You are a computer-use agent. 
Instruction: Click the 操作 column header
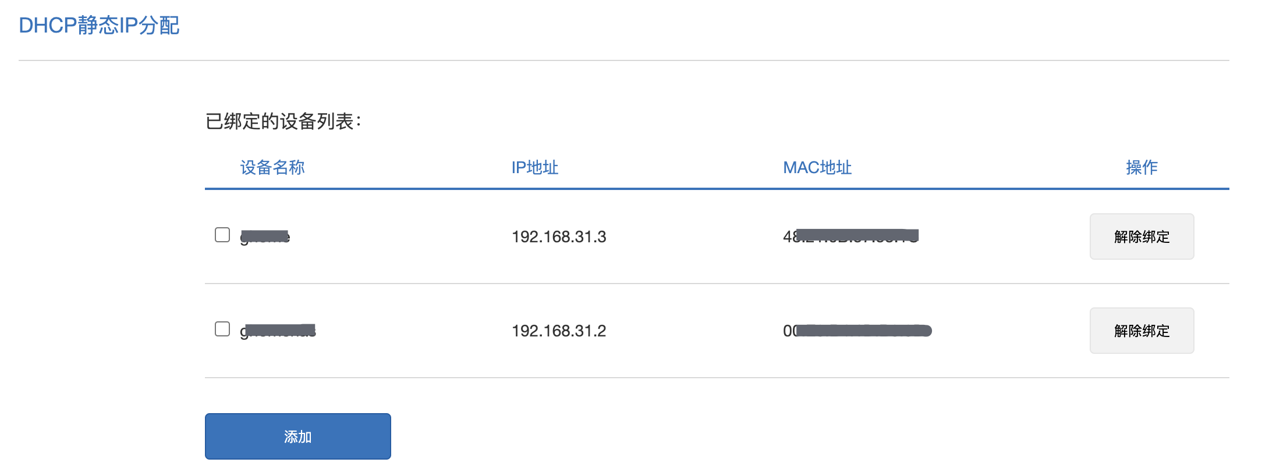(1141, 167)
